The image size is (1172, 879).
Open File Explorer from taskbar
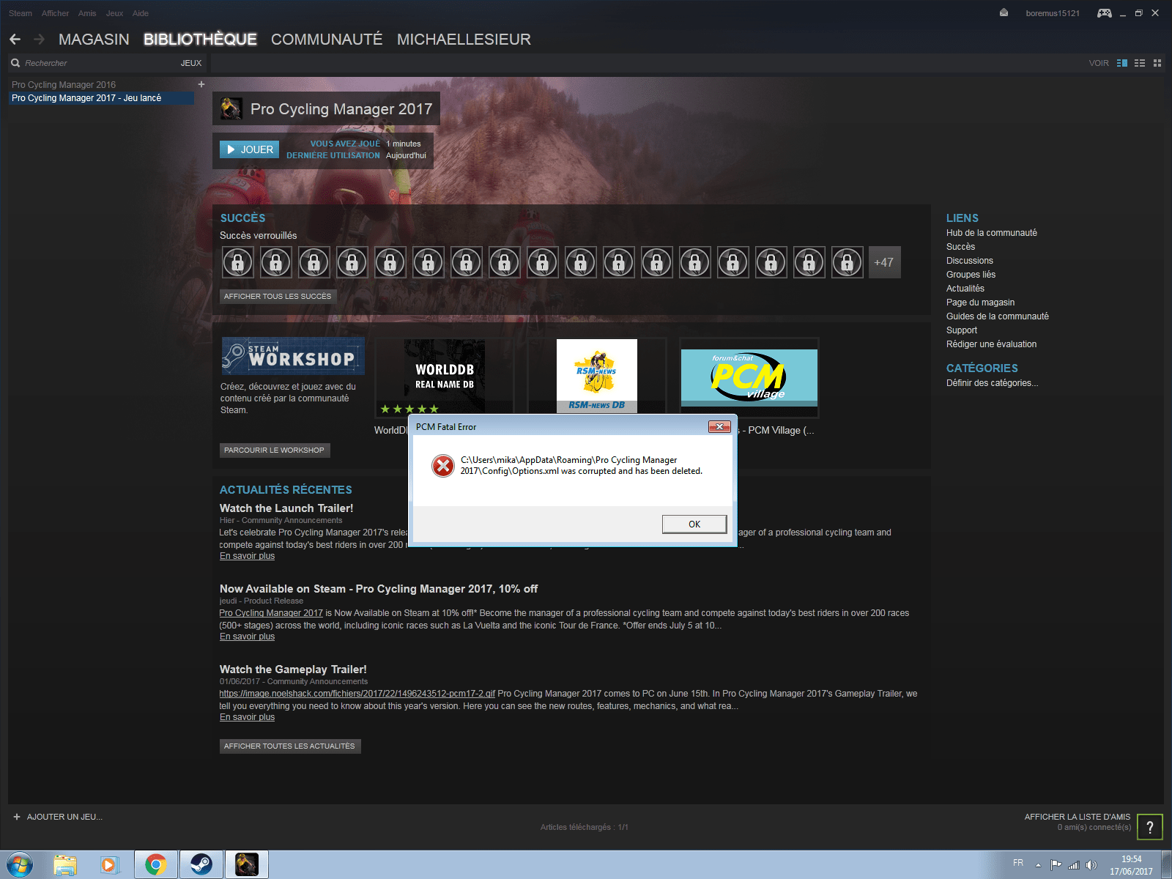[x=65, y=865]
